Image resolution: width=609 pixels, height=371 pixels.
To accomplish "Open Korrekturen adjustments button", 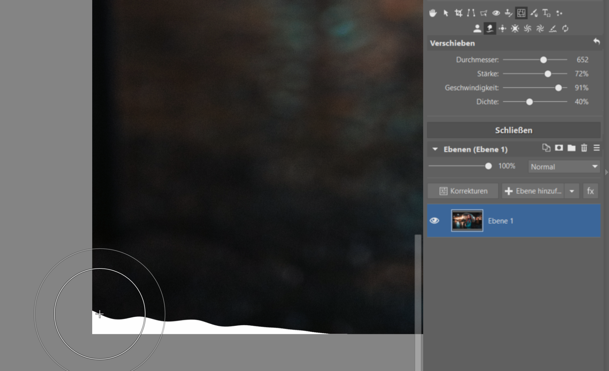I will tap(463, 191).
